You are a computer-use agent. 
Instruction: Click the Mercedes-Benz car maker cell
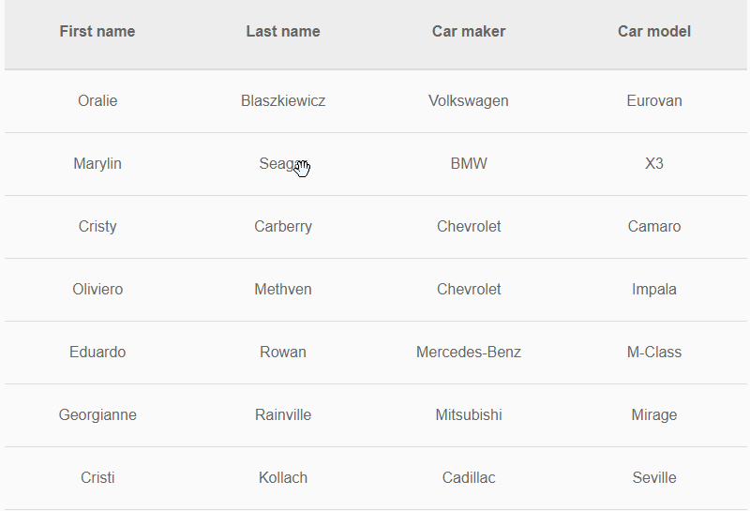click(469, 353)
